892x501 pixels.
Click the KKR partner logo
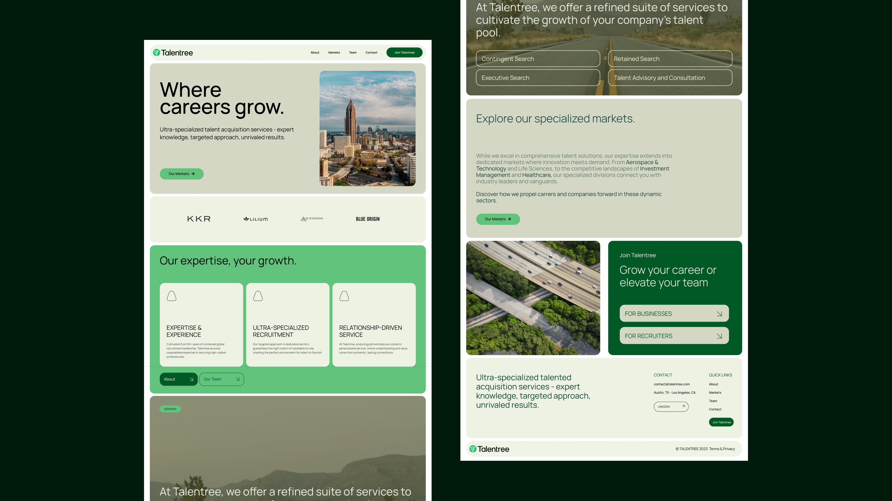[199, 219]
